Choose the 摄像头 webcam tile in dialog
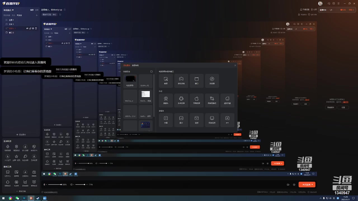The height and width of the screenshot is (201, 358). coord(166,100)
